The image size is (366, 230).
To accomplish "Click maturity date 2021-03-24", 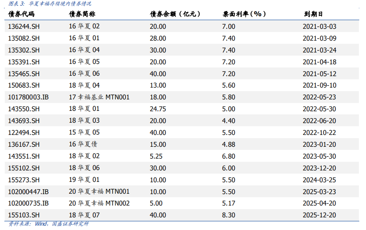I will (x=319, y=50).
